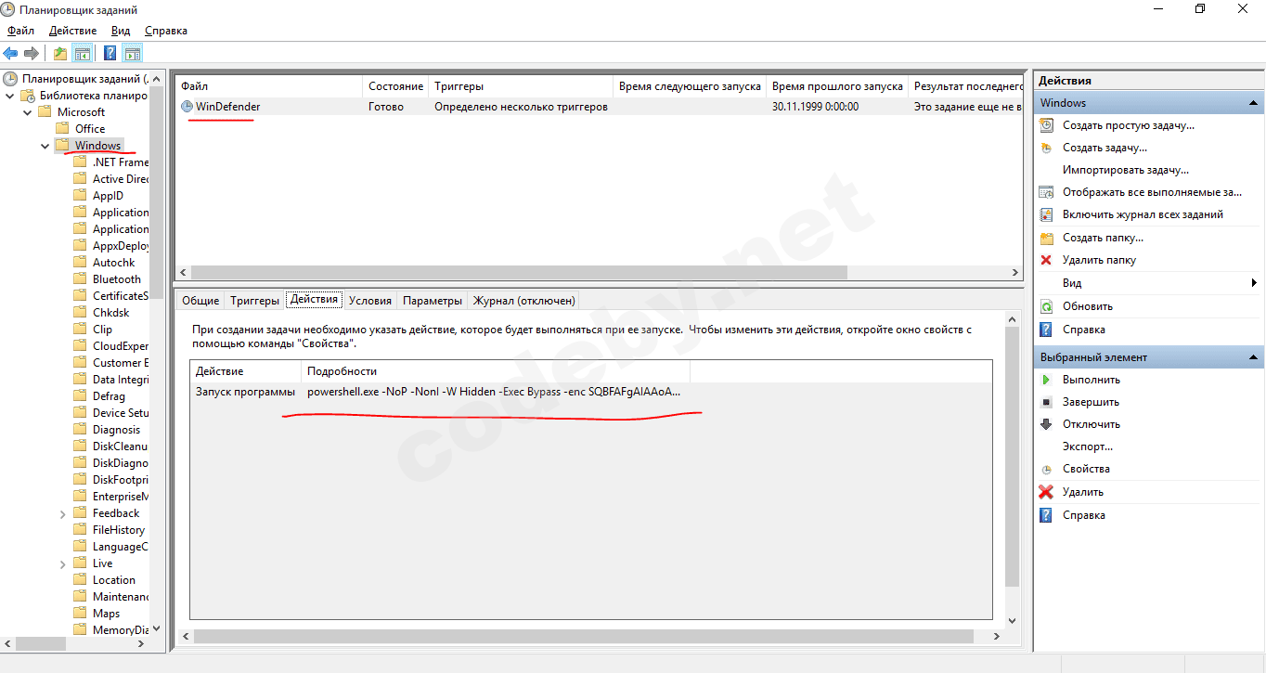
Task: Click the Запуск программы action cell
Action: click(x=245, y=392)
